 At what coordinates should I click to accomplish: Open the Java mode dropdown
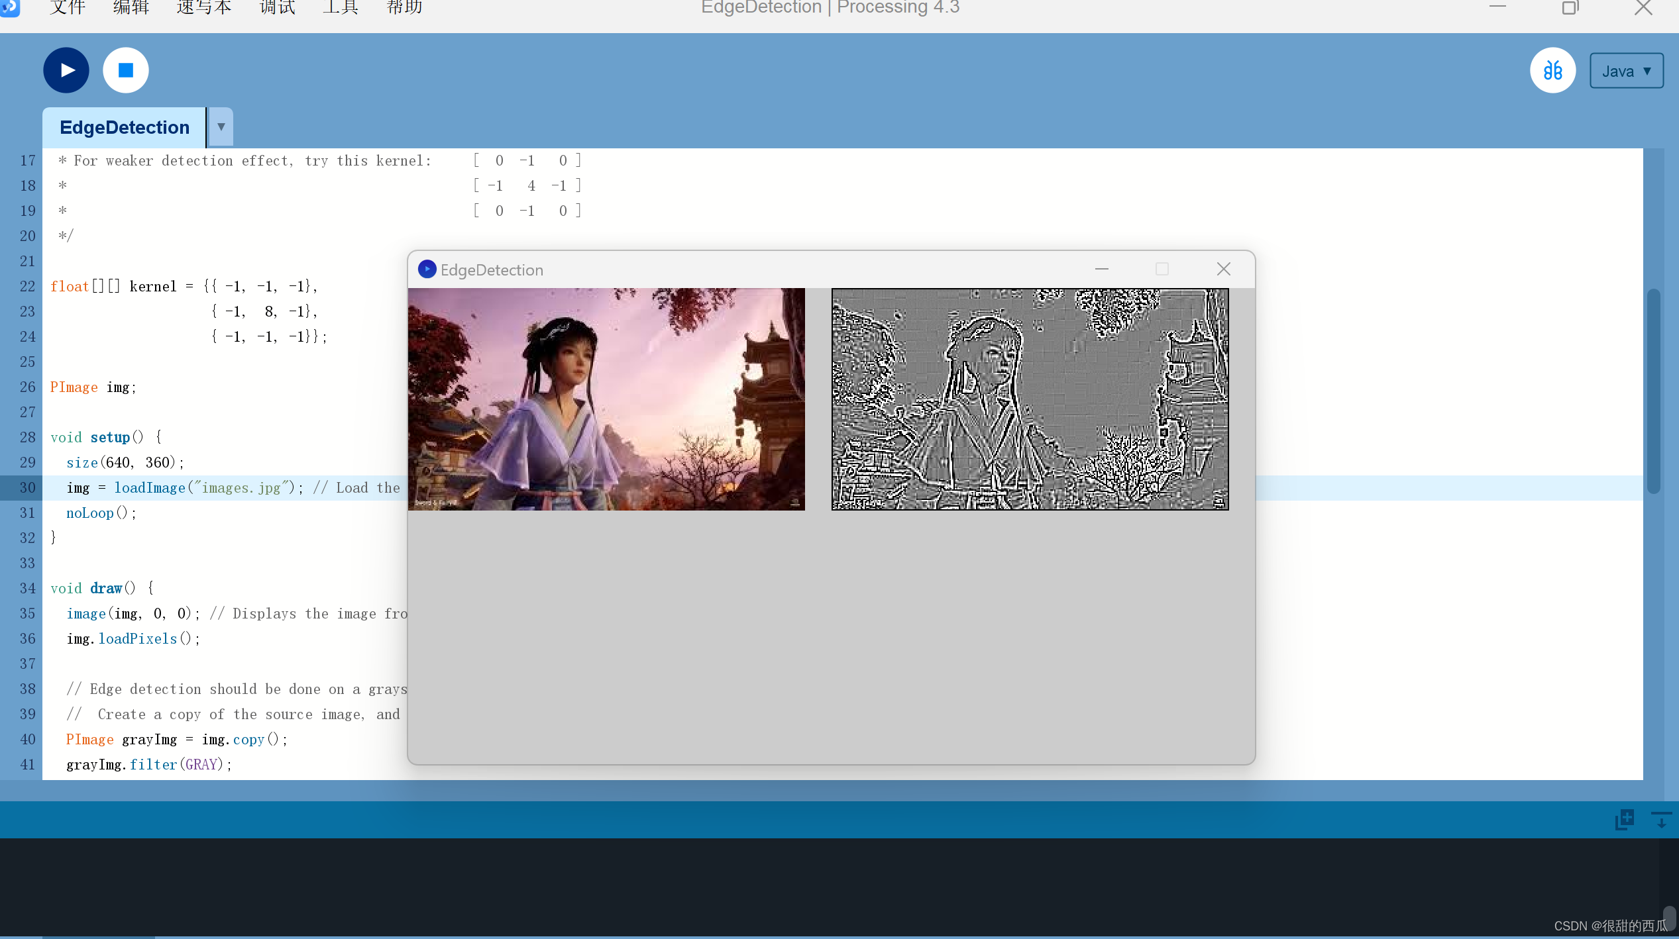point(1626,71)
